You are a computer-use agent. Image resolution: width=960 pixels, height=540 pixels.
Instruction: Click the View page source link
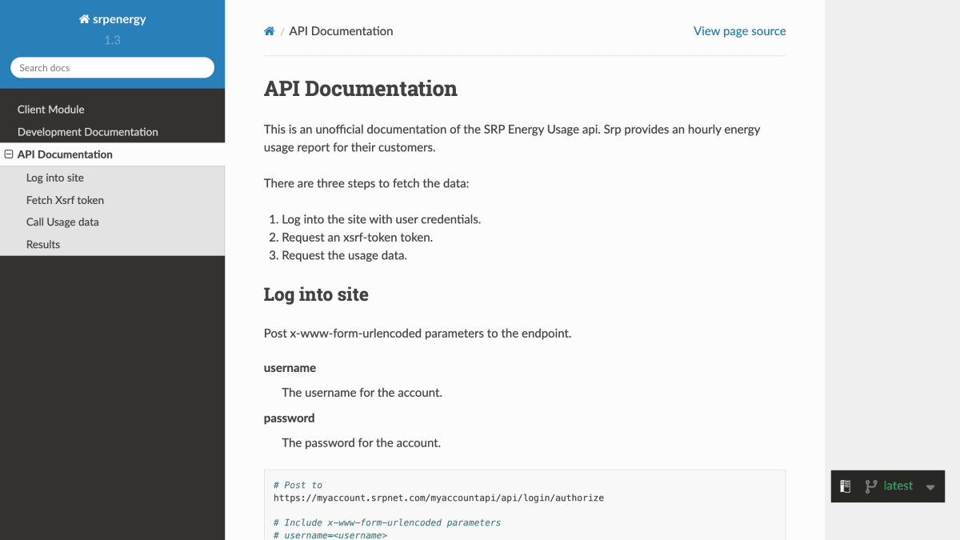(x=739, y=31)
